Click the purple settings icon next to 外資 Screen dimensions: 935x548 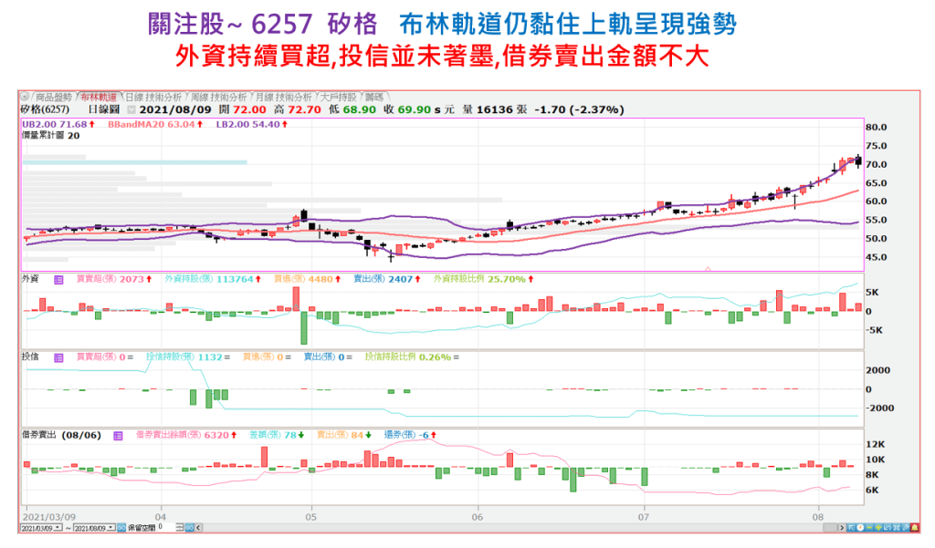pyautogui.click(x=59, y=280)
